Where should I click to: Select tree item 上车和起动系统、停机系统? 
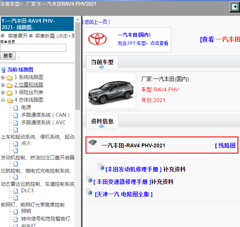[x=37, y=137]
